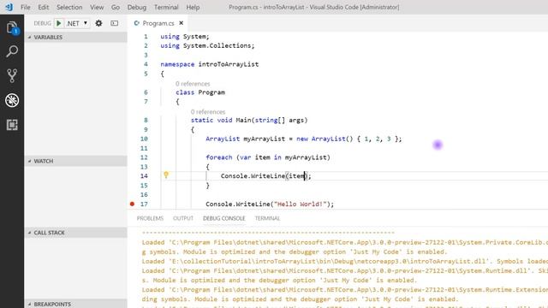Open the Selection menu
The width and height of the screenshot is (548, 308).
tap(69, 7)
